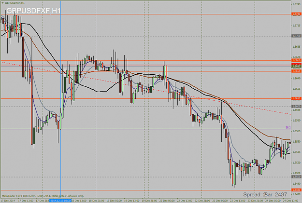Click the 19 Dec 05:00 time axis label
The width and height of the screenshot is (302, 203).
(114, 201)
